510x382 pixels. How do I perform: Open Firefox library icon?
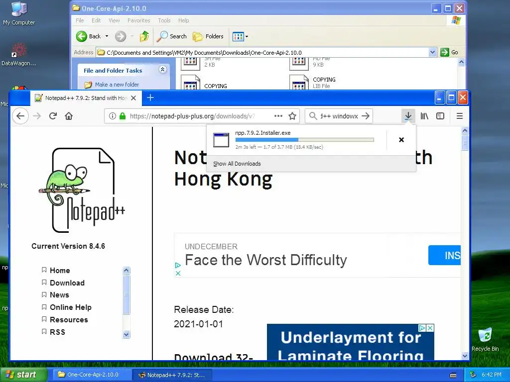coord(424,116)
